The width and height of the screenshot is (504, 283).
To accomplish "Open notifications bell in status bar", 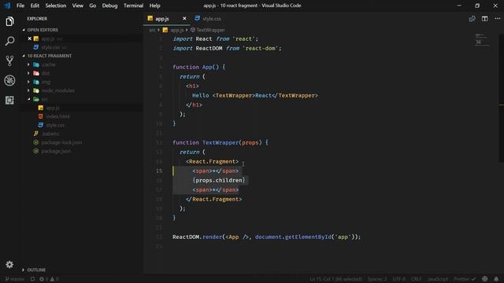I will coord(496,279).
